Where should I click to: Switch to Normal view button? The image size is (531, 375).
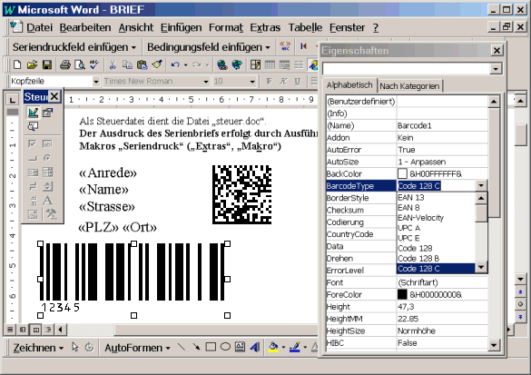[x=10, y=330]
